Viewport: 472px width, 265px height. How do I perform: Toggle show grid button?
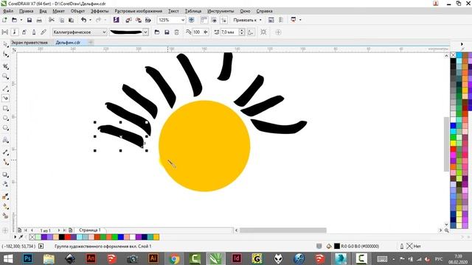pyautogui.click(x=214, y=20)
